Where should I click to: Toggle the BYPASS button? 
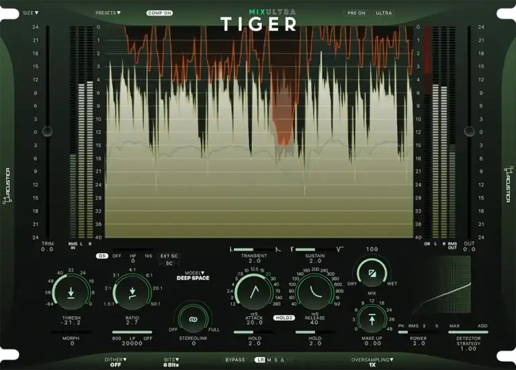(x=235, y=360)
